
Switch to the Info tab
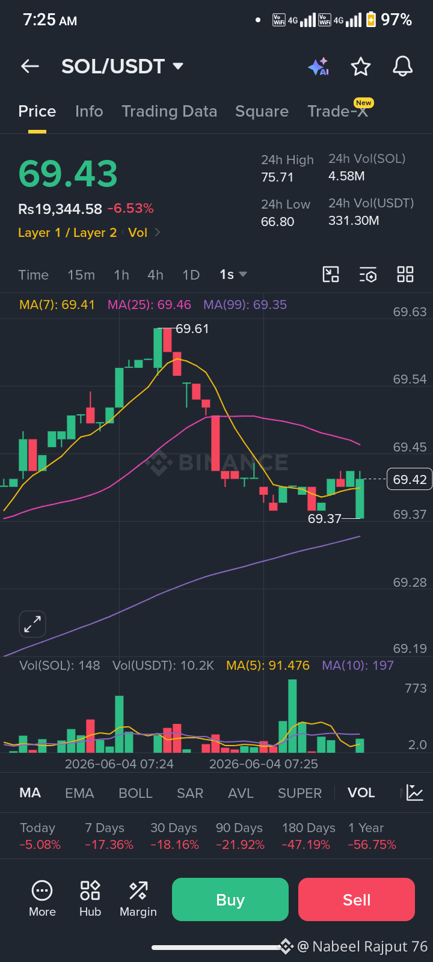point(89,111)
